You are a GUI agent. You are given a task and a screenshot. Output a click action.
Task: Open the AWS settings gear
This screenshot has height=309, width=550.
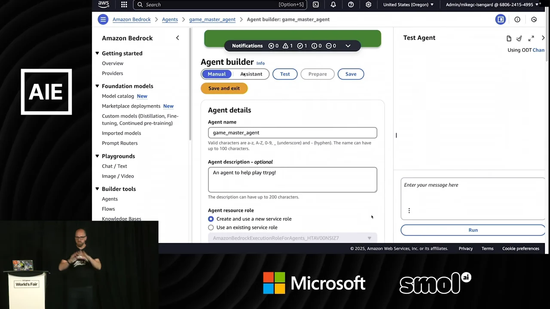368,4
